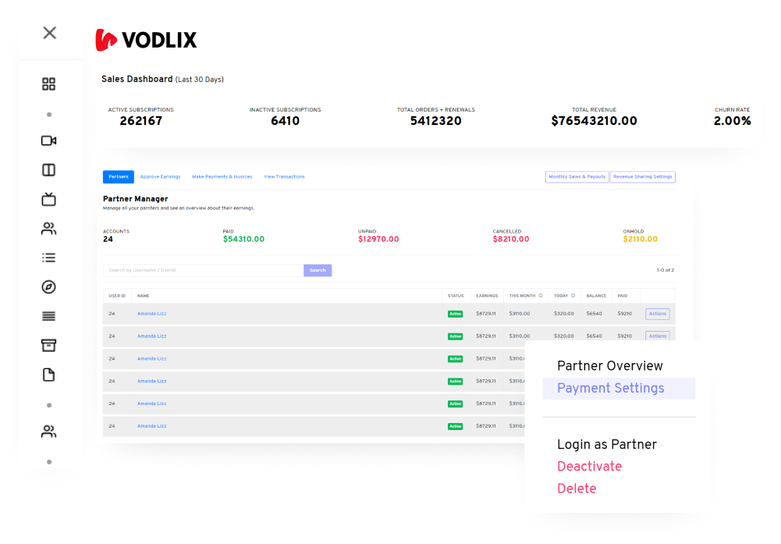Open the dashboard grid icon in sidebar

click(49, 84)
